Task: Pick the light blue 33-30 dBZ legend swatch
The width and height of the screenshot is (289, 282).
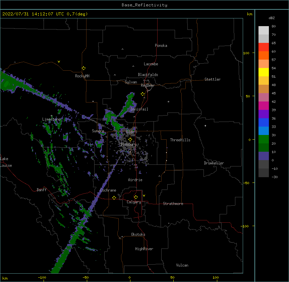Action: click(264, 131)
